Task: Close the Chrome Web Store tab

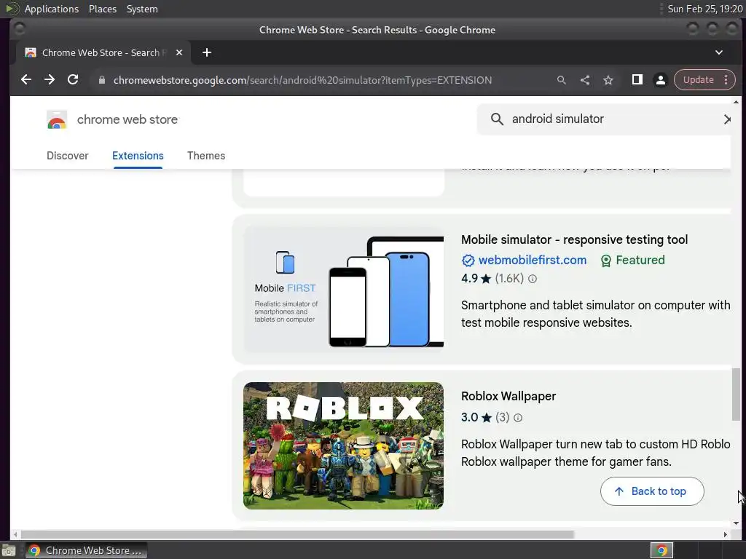Action: (179, 52)
